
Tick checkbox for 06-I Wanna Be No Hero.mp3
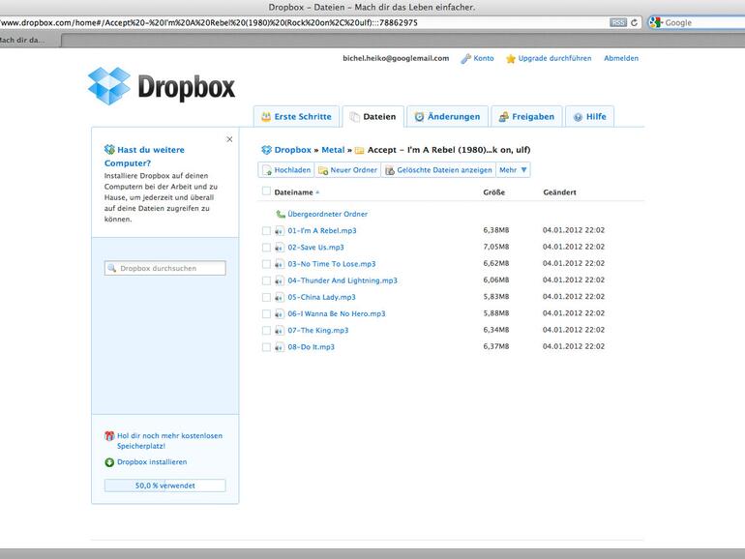(x=266, y=314)
